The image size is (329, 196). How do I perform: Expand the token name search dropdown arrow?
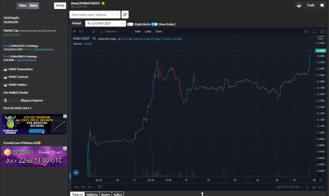117,14
